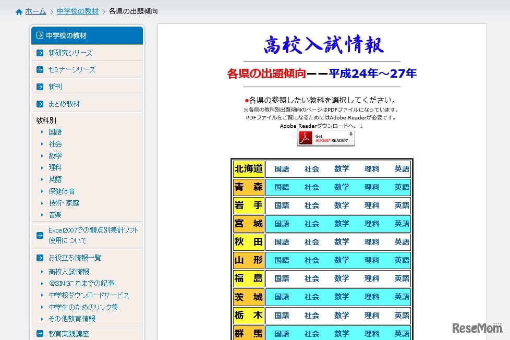Open 群馬 英語 PDF link
The image size is (510, 340).
[x=402, y=334]
